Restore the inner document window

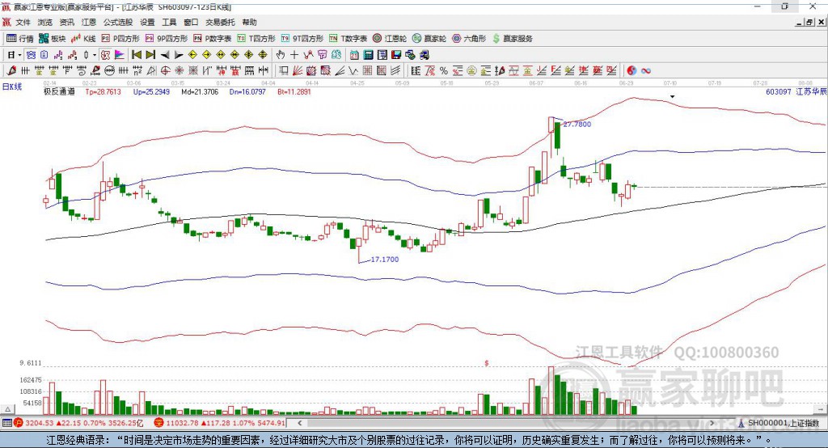pos(809,22)
